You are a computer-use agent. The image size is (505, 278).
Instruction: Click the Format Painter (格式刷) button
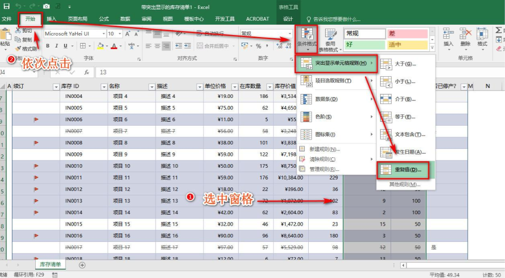click(x=26, y=49)
